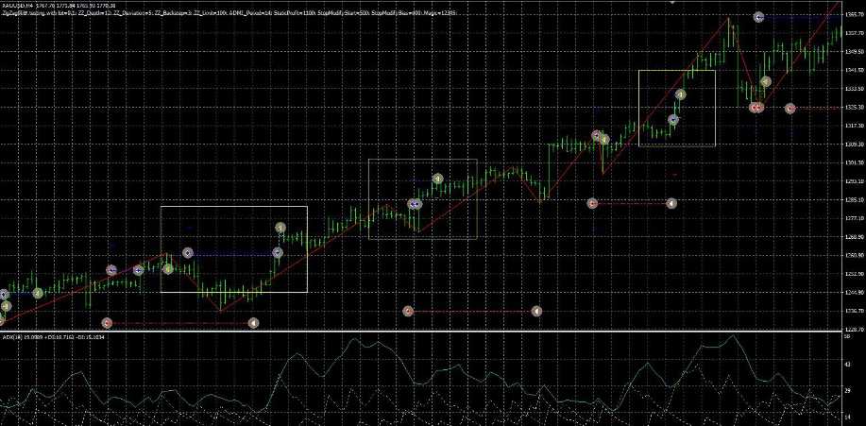Viewport: 866px width, 426px height.
Task: Click blue arrow marker inside the rightmost rectangle
Action: tap(673, 120)
